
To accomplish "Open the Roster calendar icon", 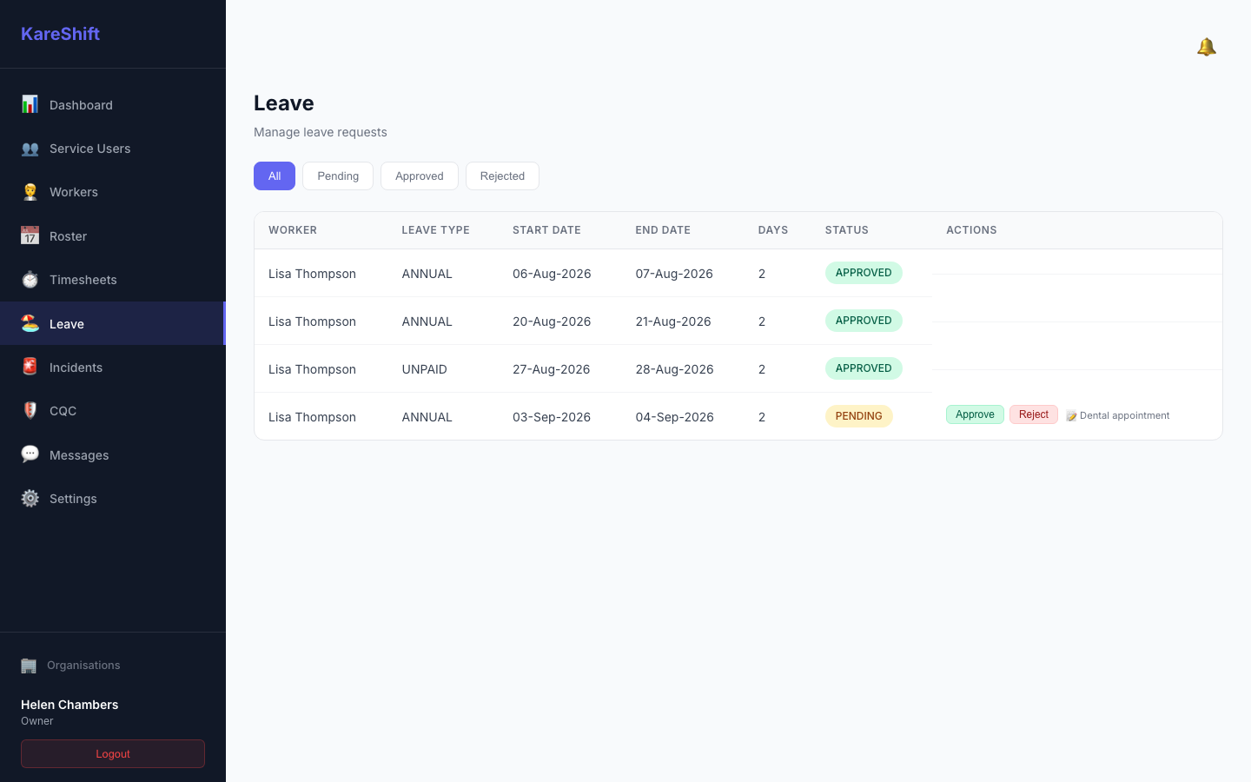I will click(30, 235).
